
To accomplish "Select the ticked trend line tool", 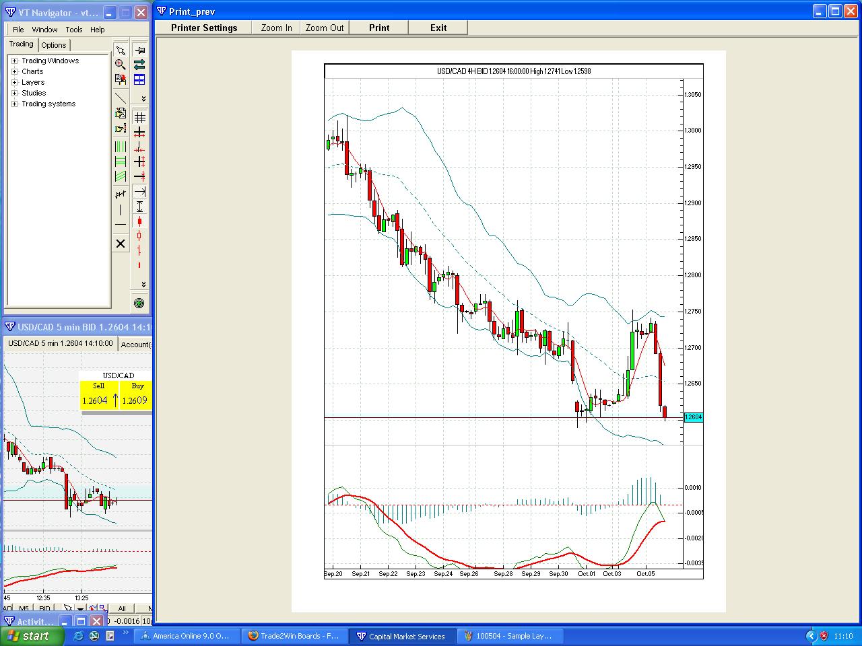I will [120, 195].
